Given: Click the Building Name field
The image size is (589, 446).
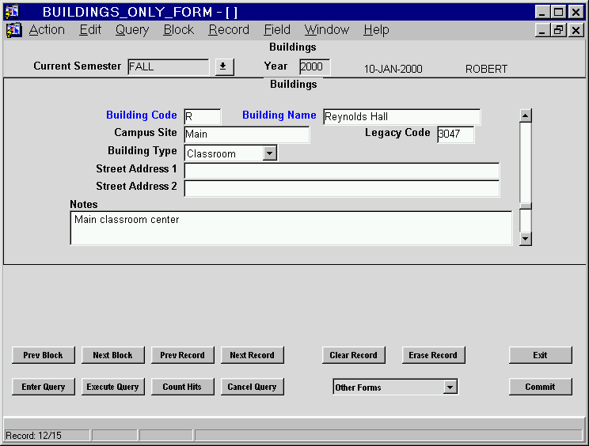Looking at the screenshot, I should click(401, 117).
